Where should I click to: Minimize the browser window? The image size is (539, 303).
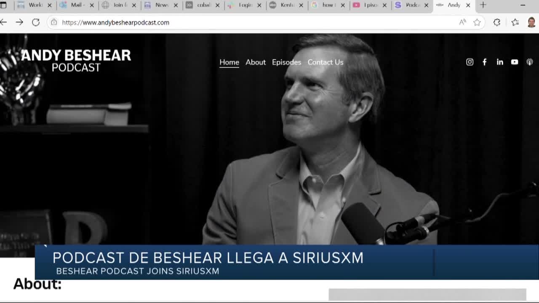click(x=523, y=5)
